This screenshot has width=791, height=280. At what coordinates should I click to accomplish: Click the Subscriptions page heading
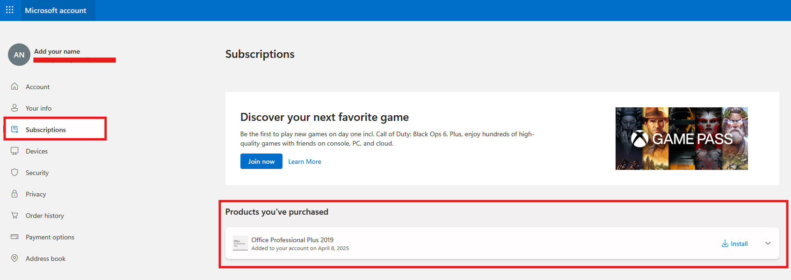[x=260, y=54]
